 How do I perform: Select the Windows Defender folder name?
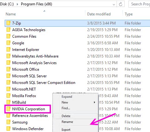pyautogui.click(x=28, y=129)
